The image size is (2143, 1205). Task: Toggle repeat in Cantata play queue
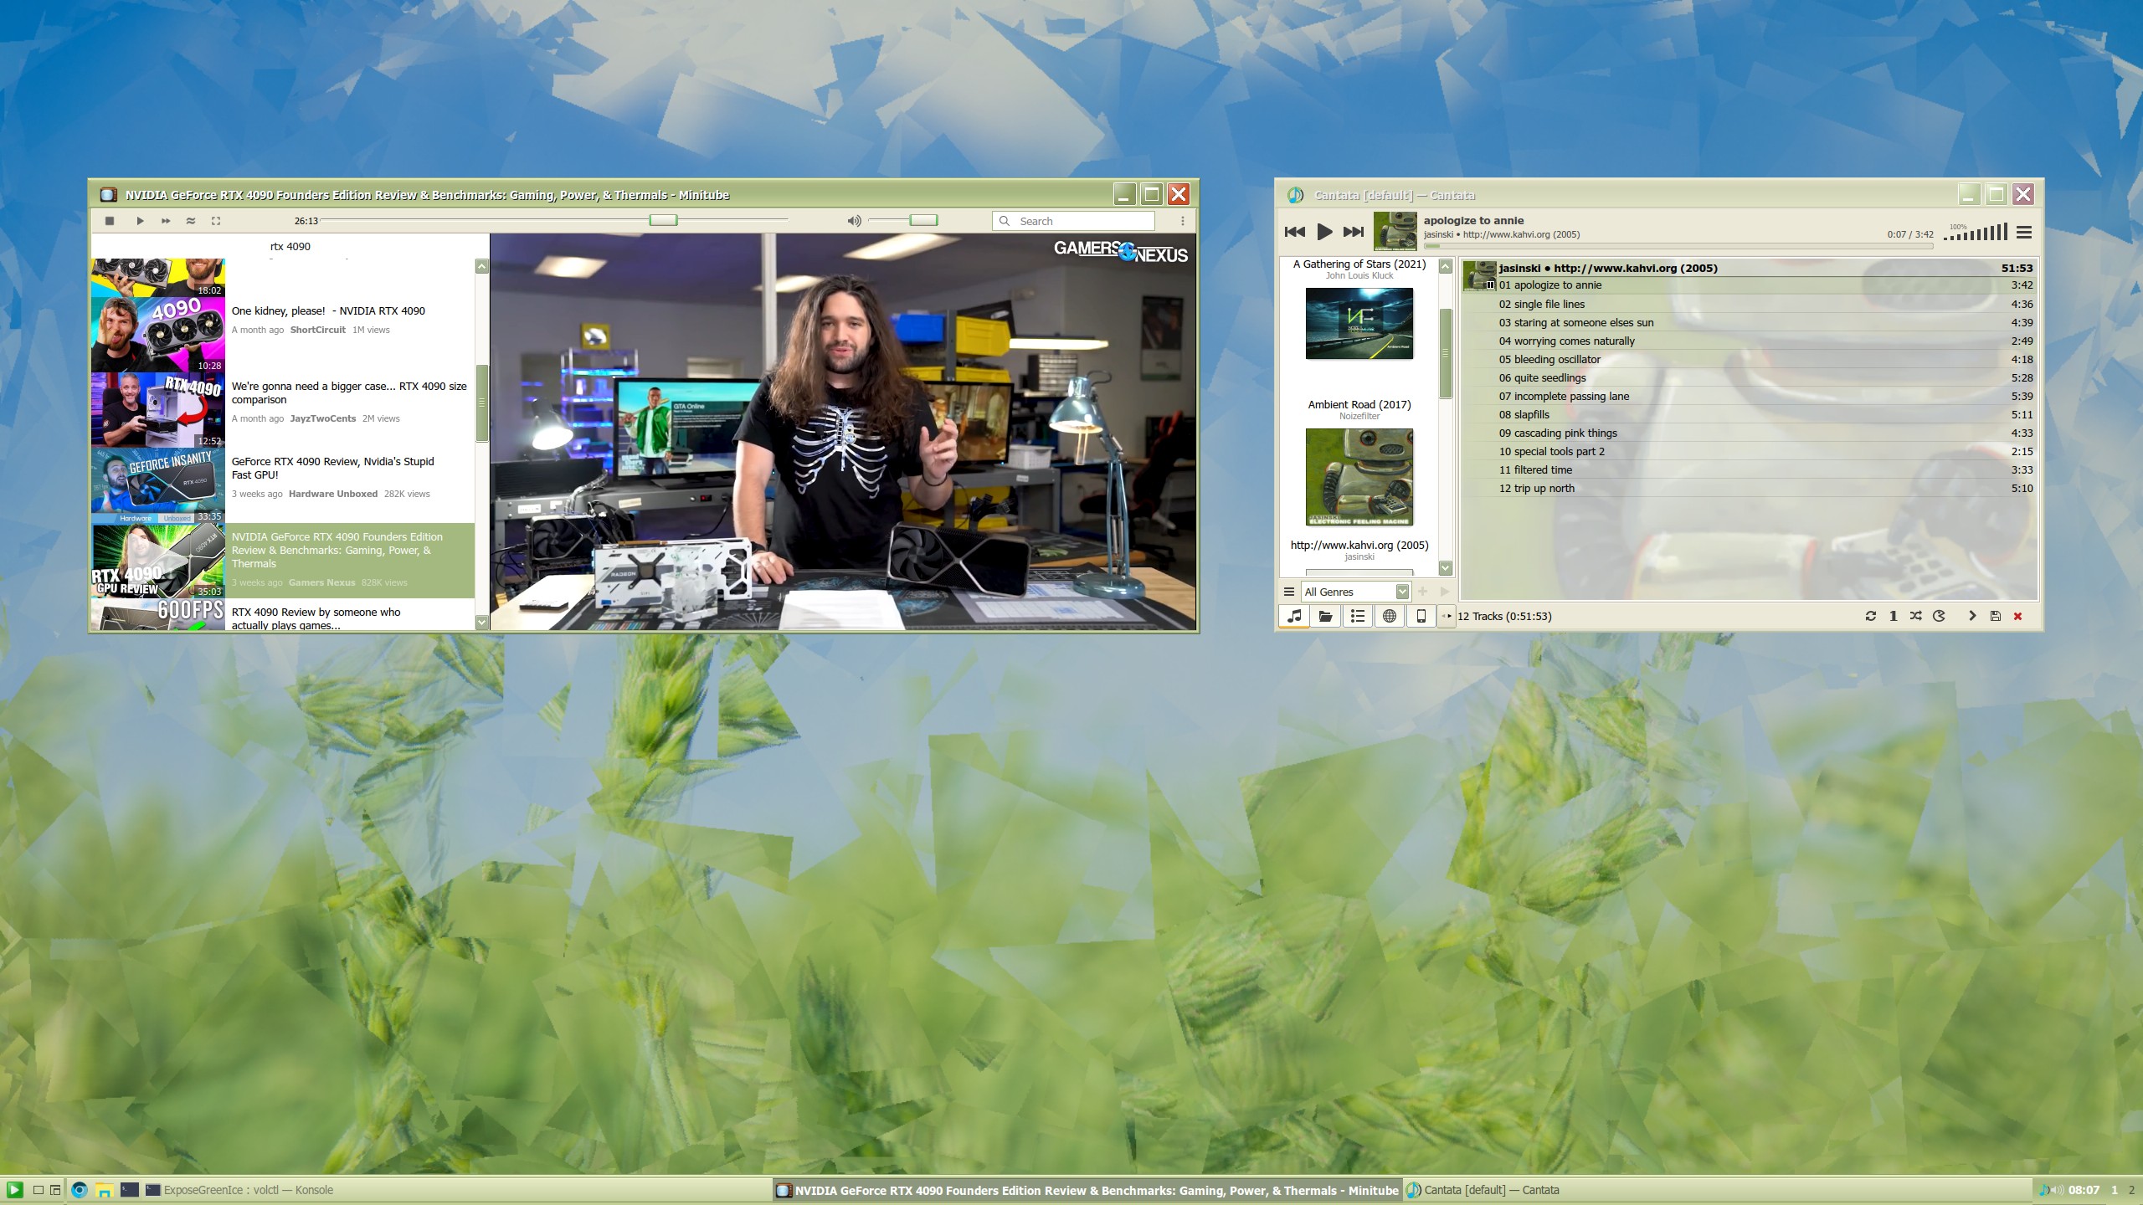[x=1871, y=616]
